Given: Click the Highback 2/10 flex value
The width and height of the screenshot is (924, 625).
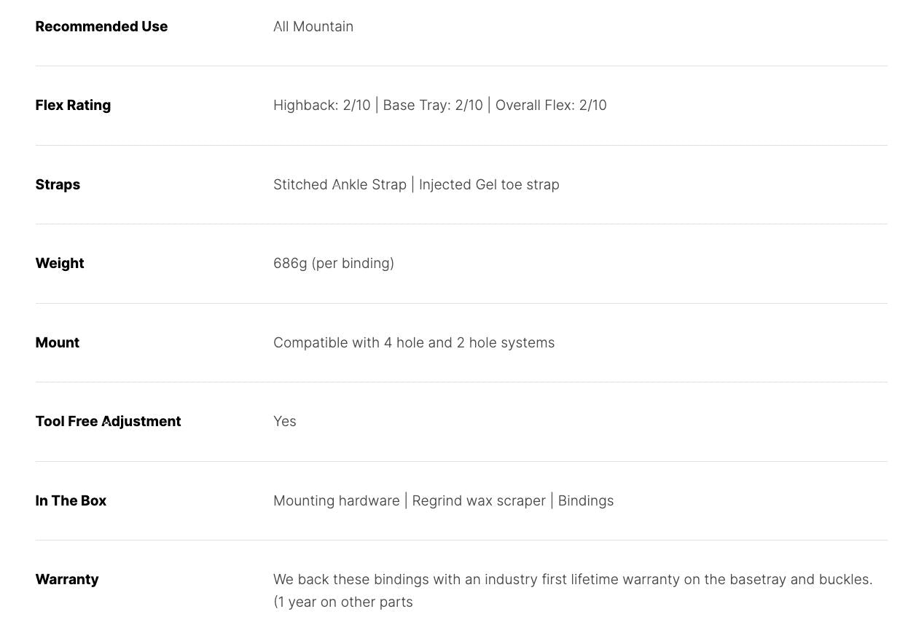Looking at the screenshot, I should click(x=321, y=105).
